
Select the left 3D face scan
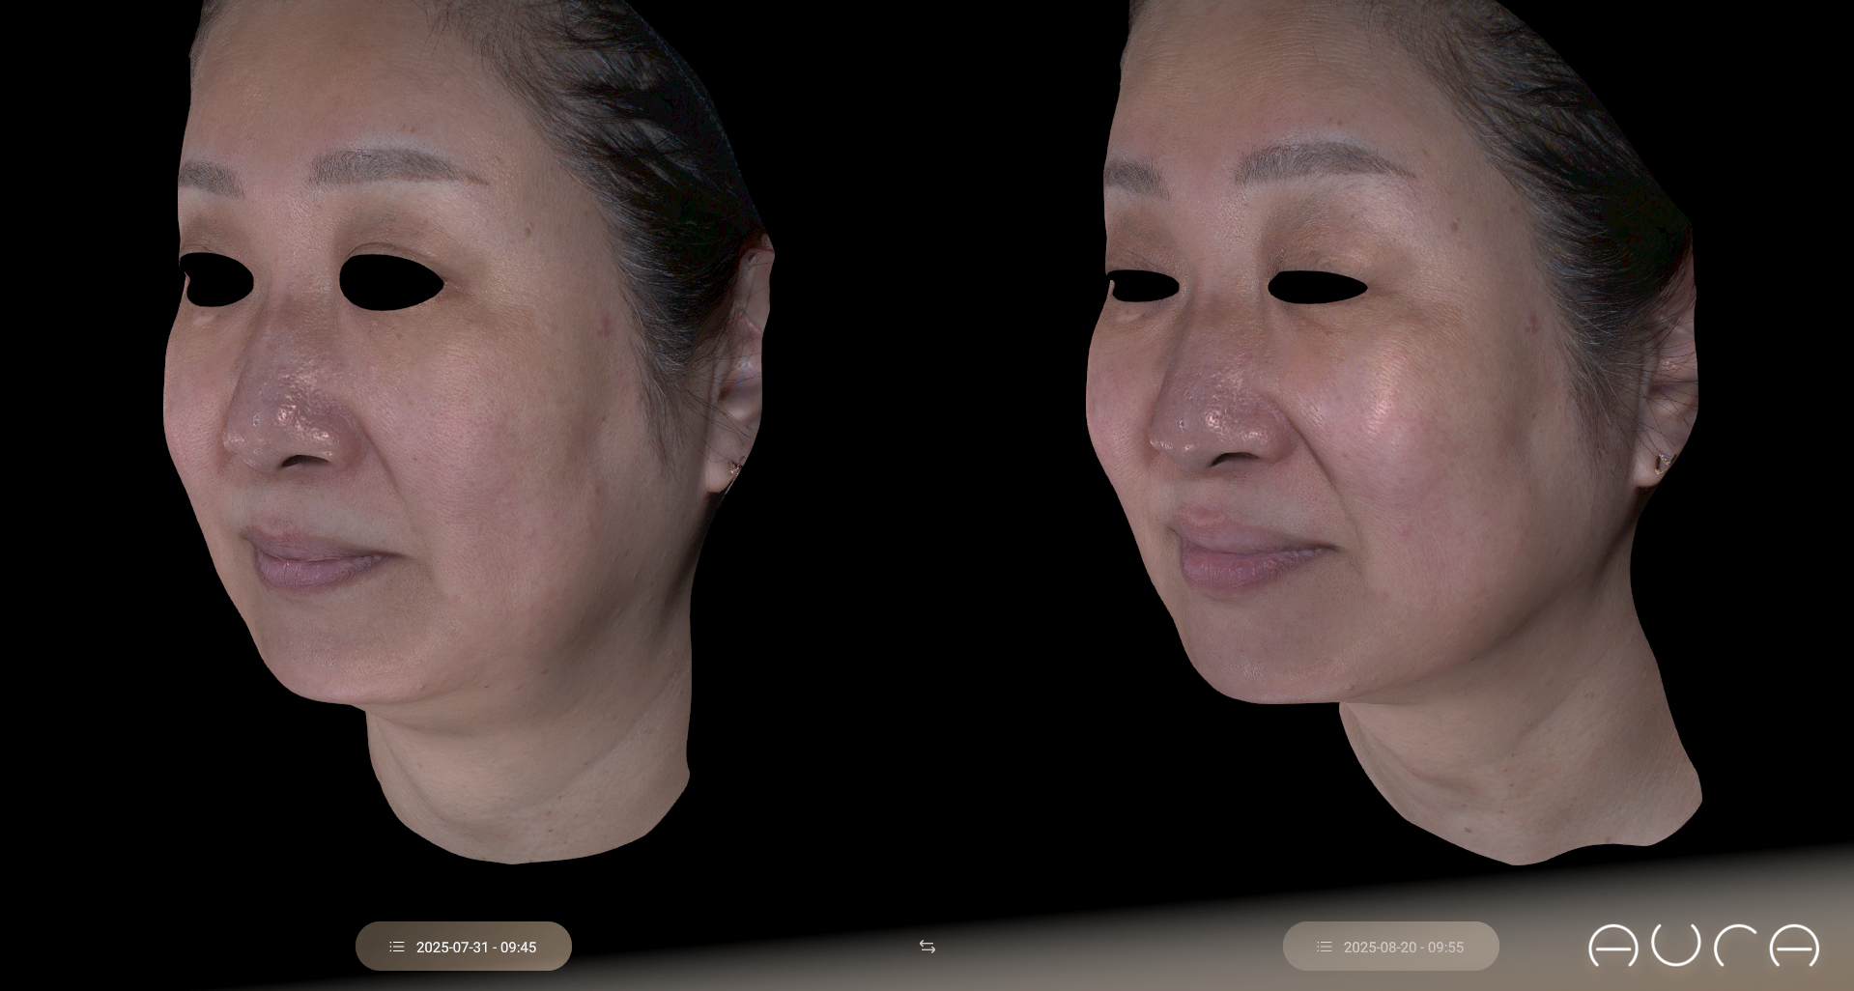(x=464, y=435)
